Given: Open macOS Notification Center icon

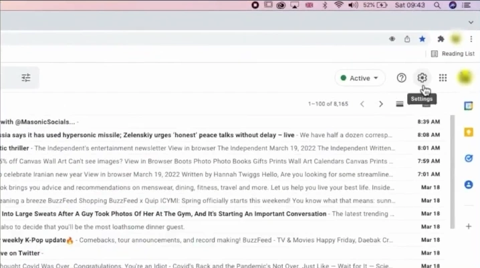Looking at the screenshot, I should [466, 5].
